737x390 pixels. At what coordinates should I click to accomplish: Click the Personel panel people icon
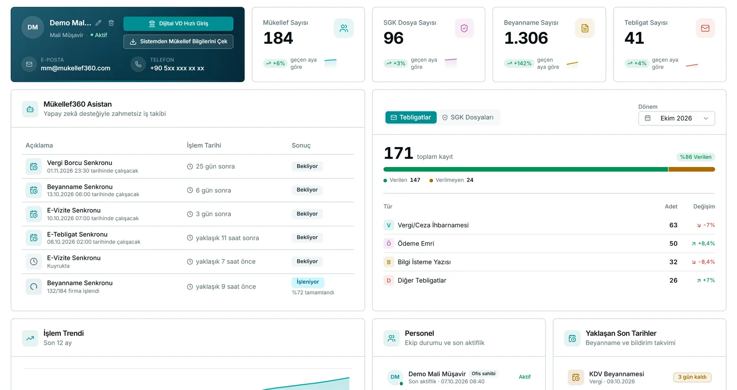pyautogui.click(x=391, y=338)
